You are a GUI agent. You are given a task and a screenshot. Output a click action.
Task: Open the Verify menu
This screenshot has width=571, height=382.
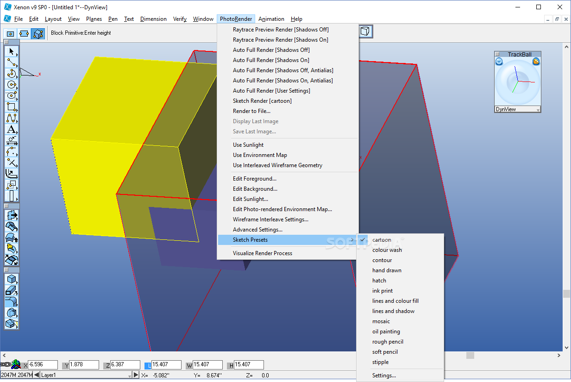(180, 19)
